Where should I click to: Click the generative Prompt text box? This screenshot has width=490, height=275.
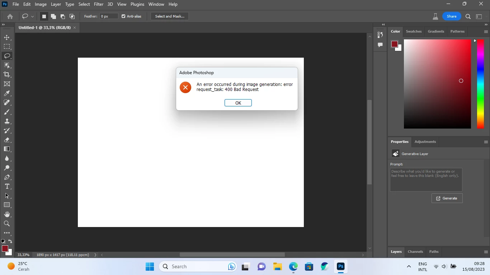pos(426,179)
